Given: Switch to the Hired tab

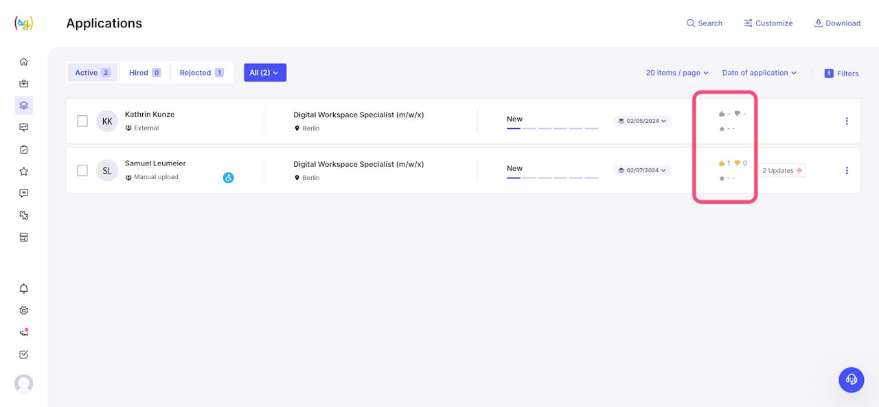Looking at the screenshot, I should 145,73.
